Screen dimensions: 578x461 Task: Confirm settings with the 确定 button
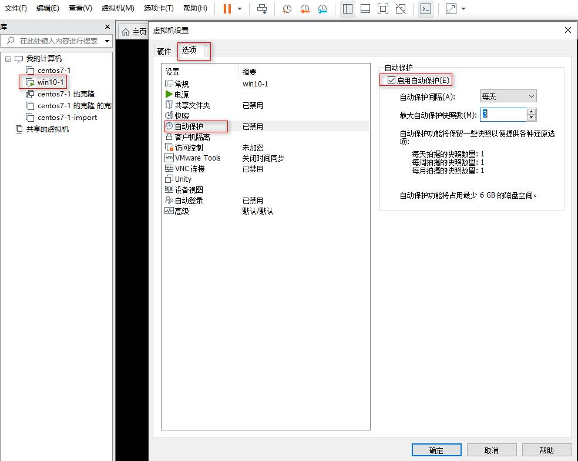(436, 449)
